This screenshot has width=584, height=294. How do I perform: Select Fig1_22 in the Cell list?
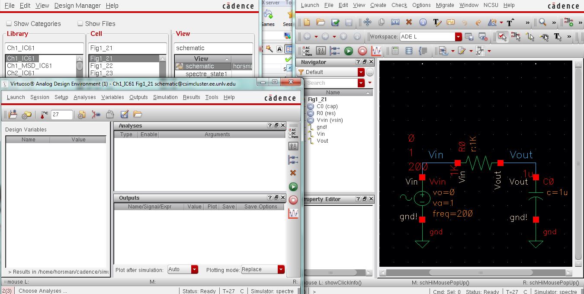(102, 66)
